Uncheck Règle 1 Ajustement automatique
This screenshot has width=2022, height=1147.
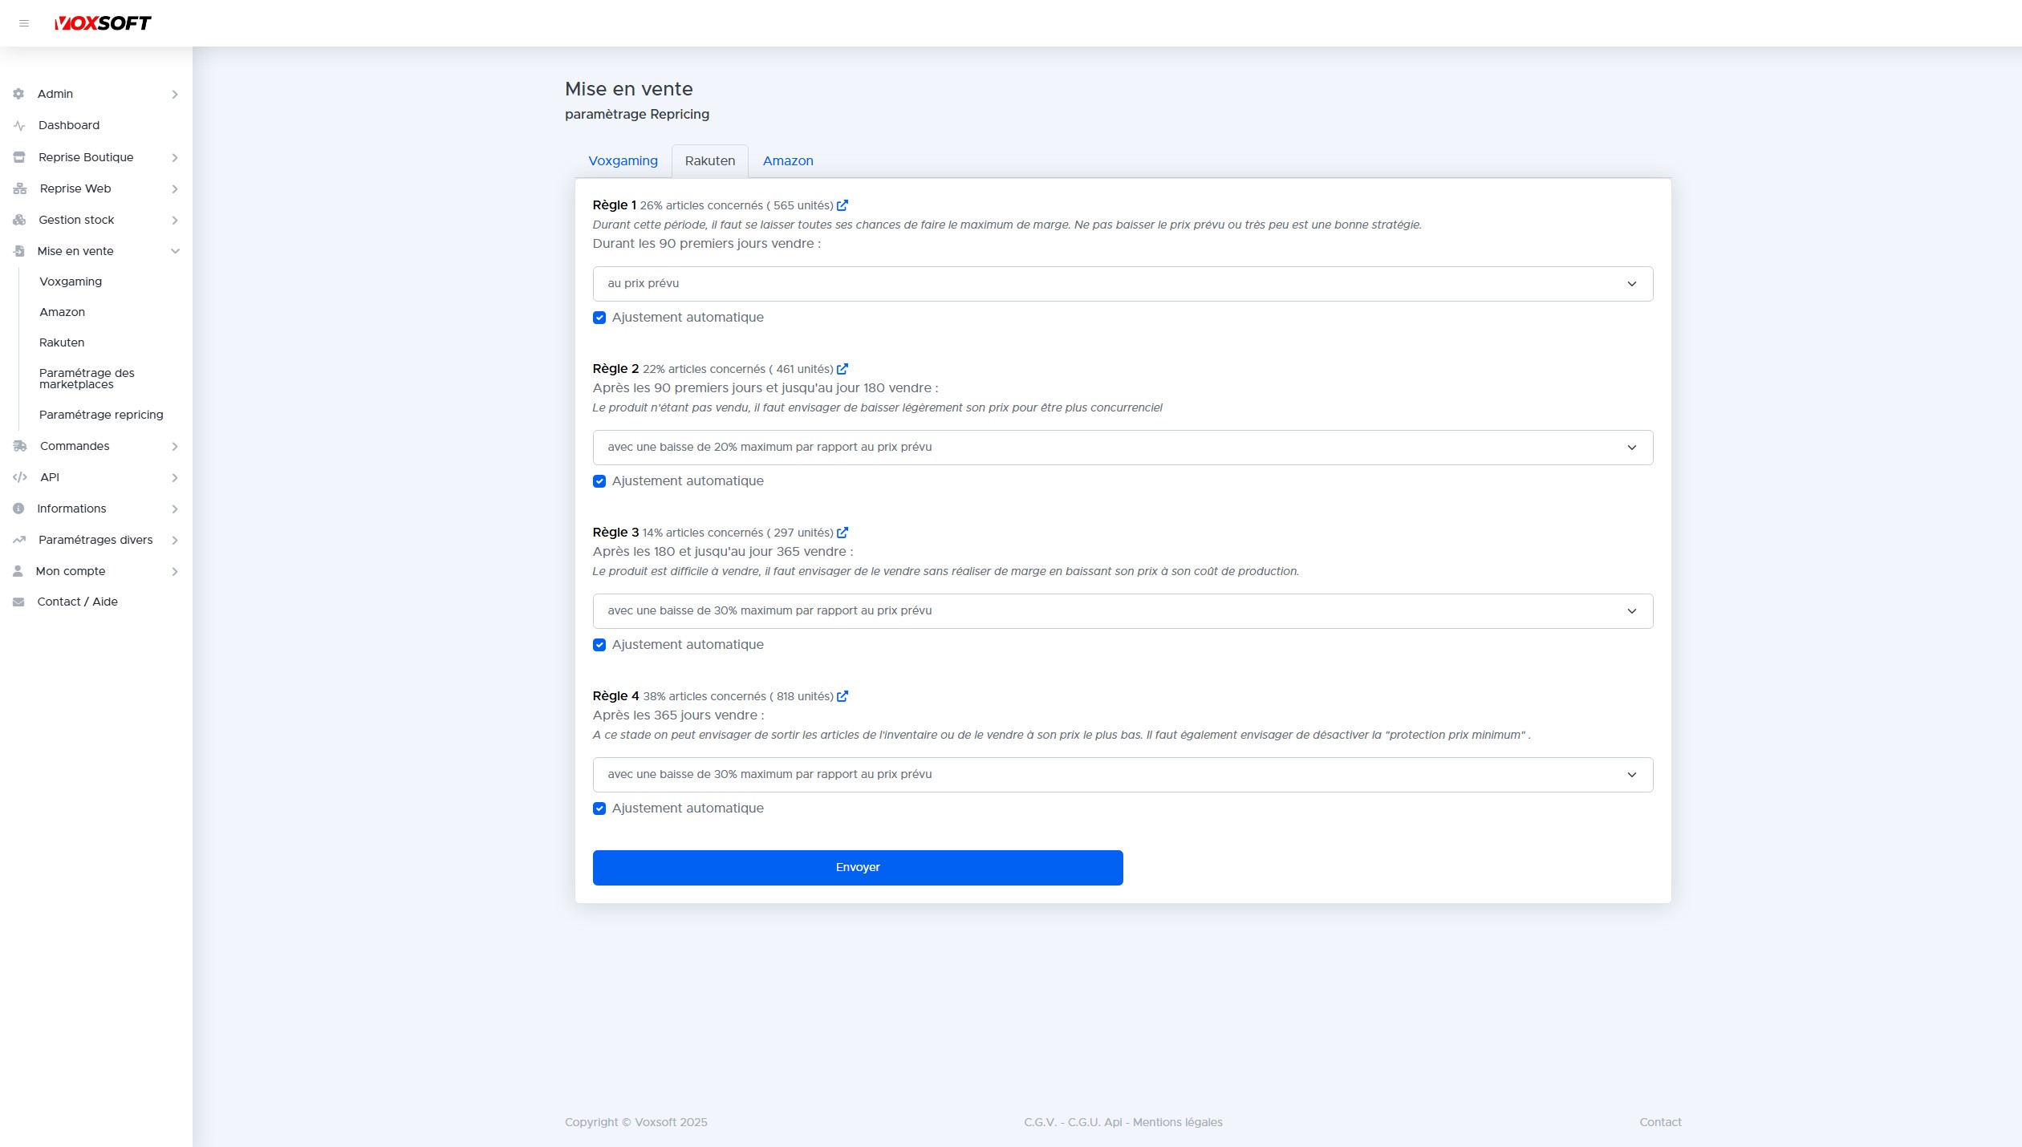599,318
